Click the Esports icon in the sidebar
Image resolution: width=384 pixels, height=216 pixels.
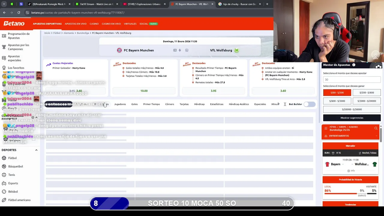coord(4,183)
